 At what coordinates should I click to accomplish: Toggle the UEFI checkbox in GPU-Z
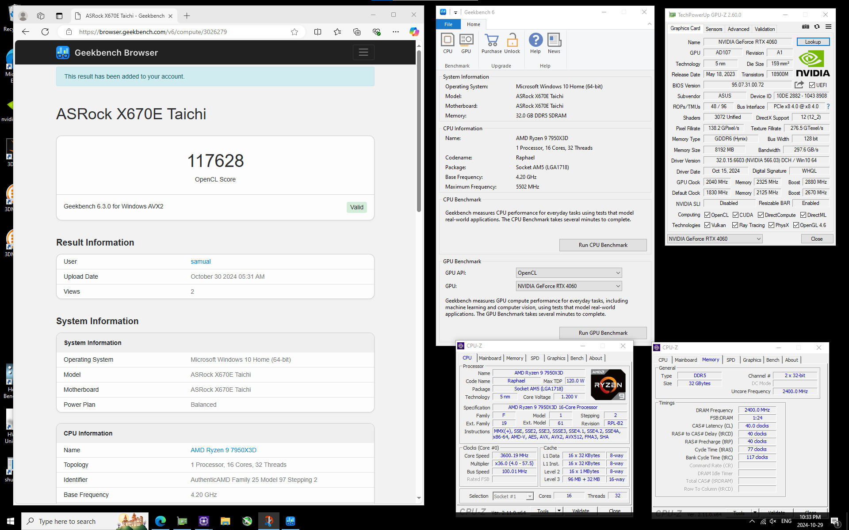812,85
